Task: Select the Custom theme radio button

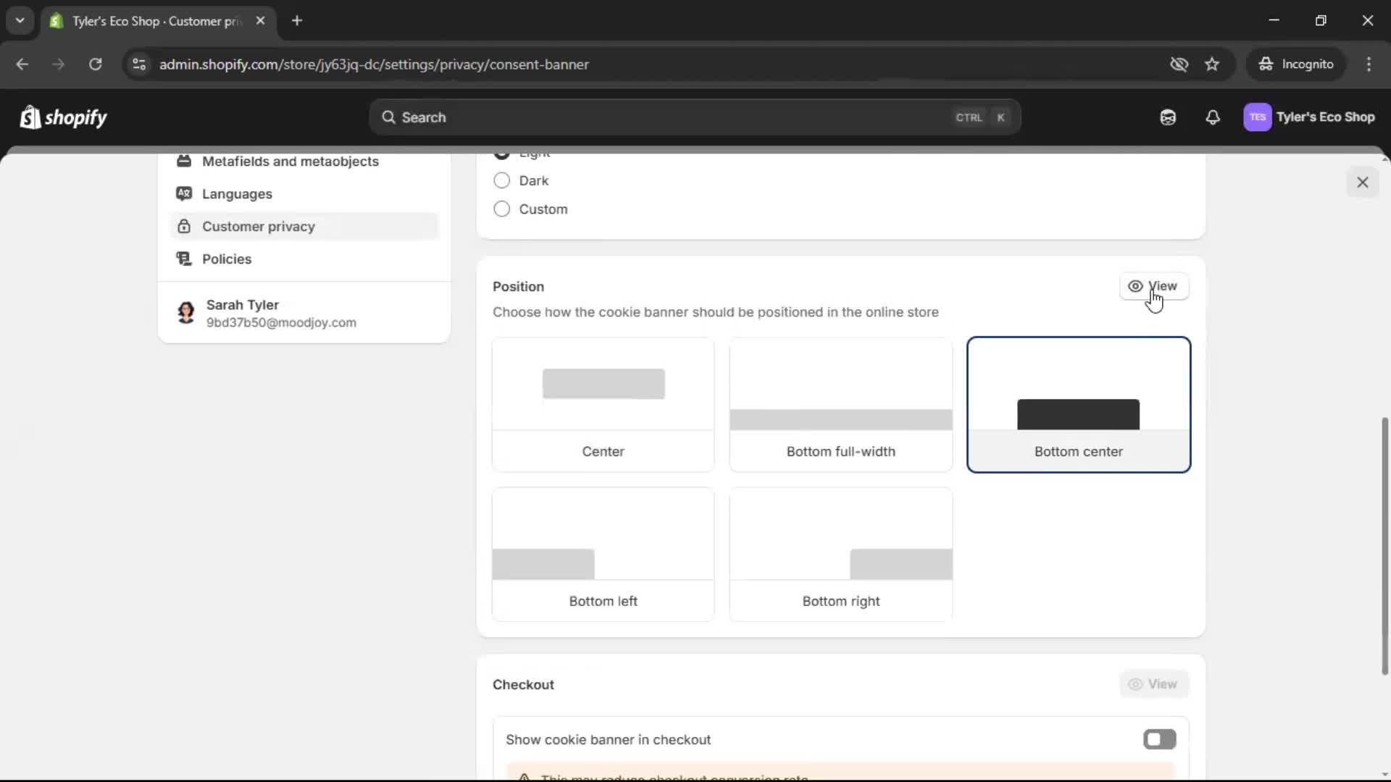Action: click(x=501, y=209)
